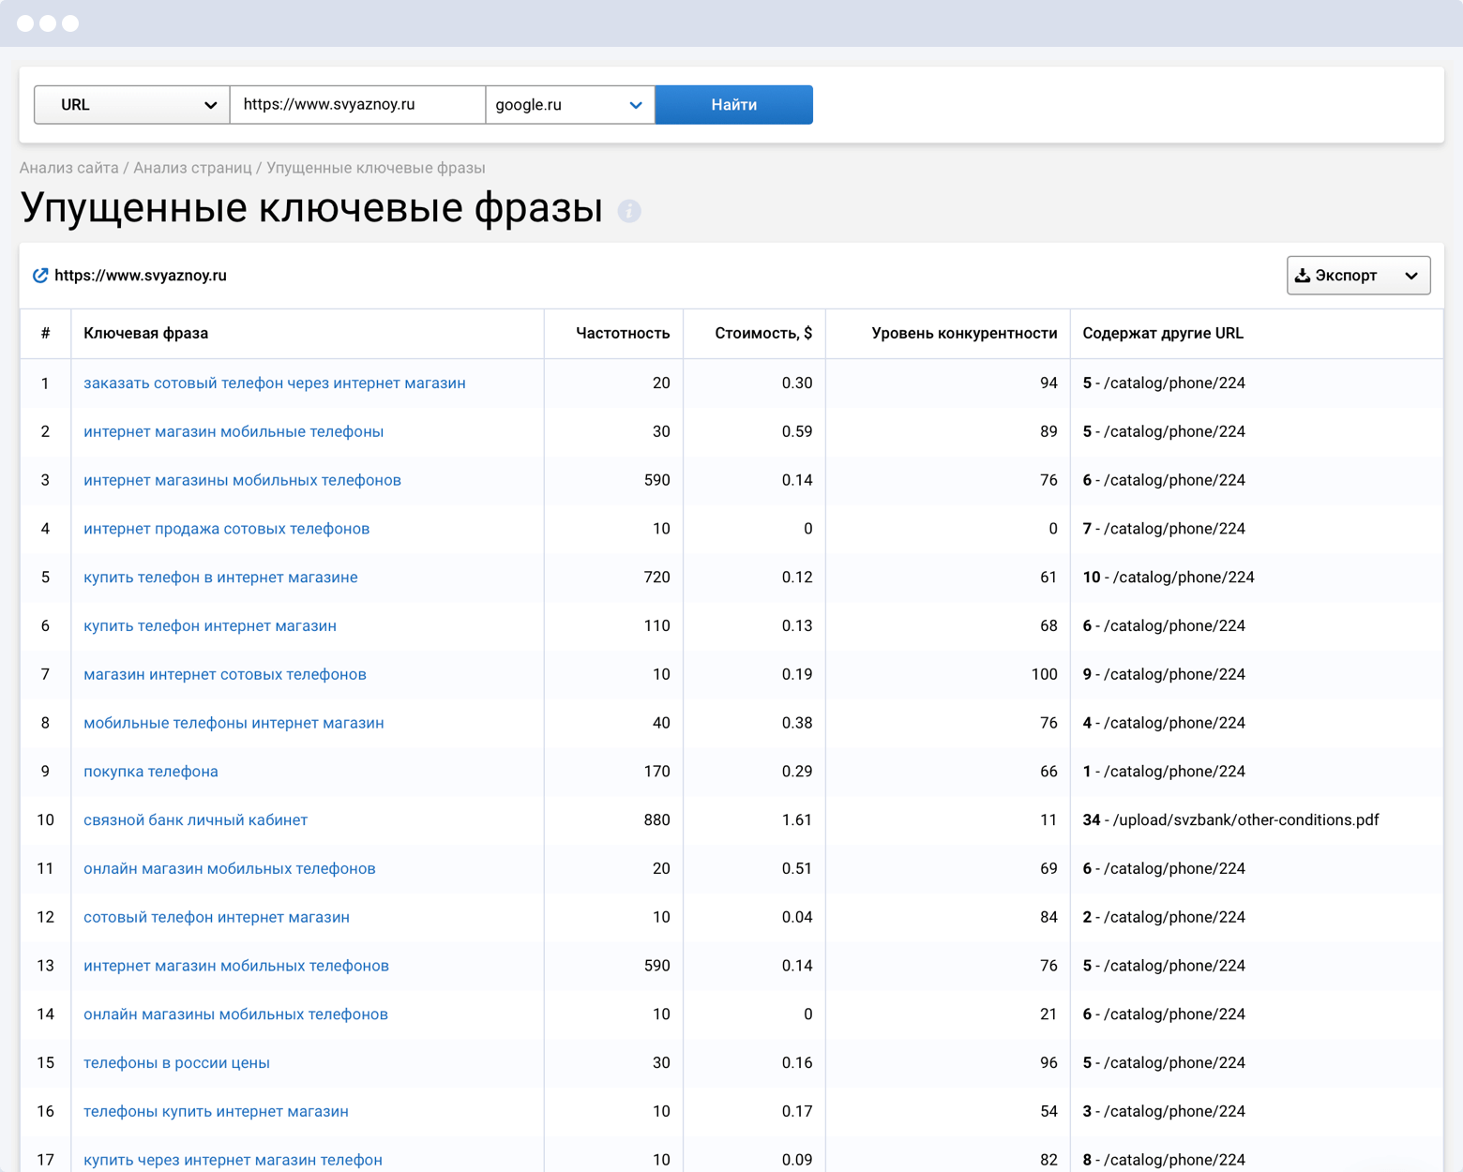Go to Анализ страниц breadcrumb

[192, 168]
